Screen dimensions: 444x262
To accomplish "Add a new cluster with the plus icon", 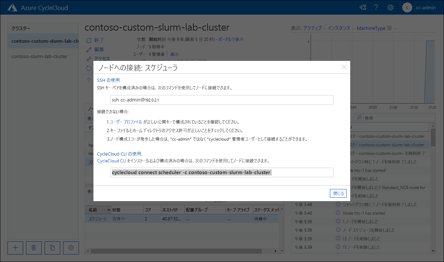I will click(15, 248).
